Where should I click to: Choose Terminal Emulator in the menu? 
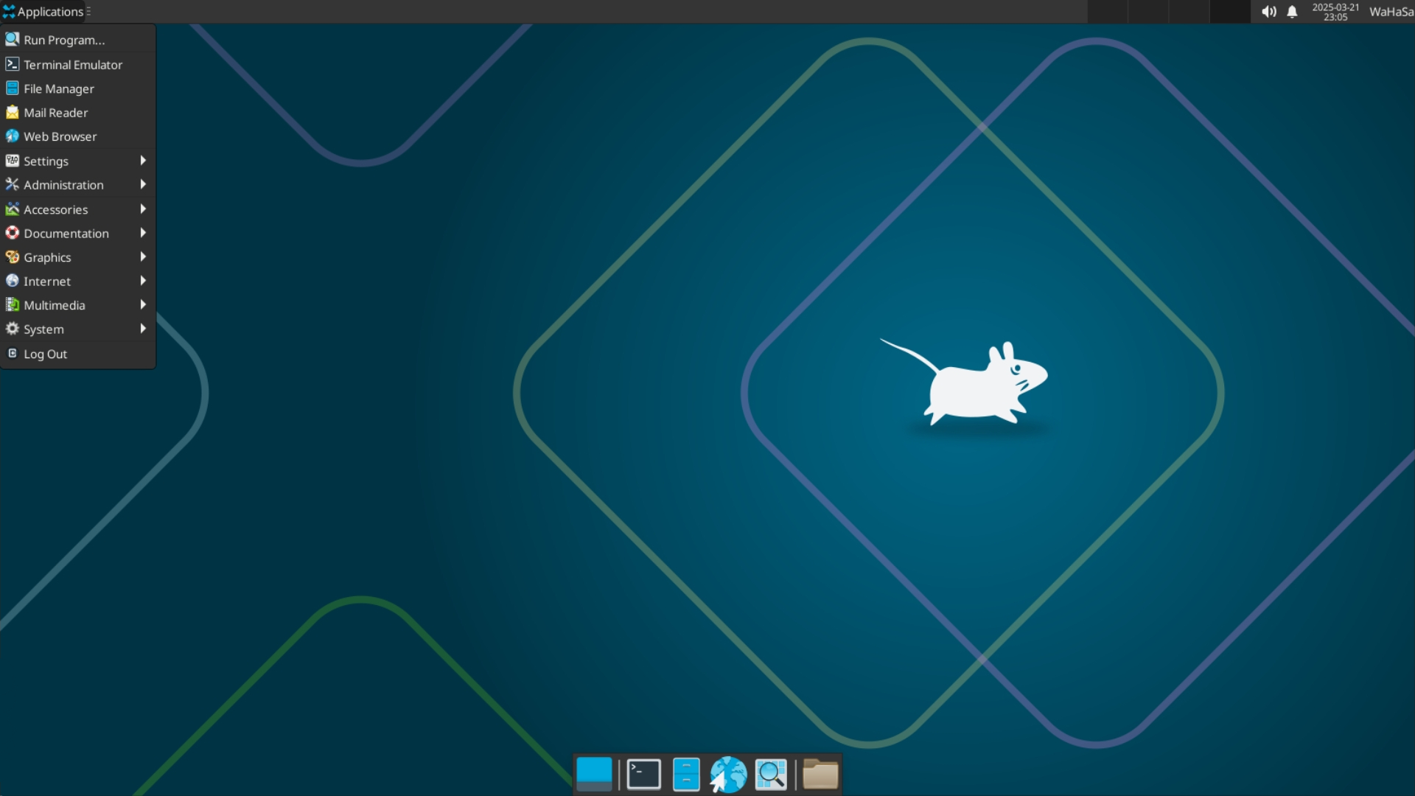[x=73, y=65]
